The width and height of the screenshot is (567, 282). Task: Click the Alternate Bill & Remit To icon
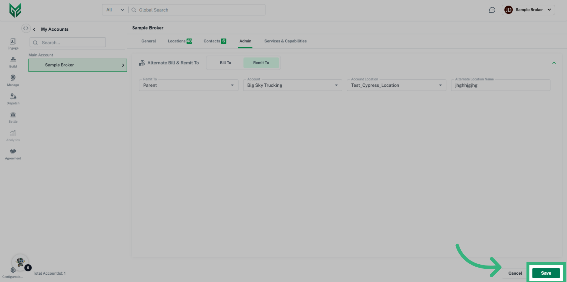[x=142, y=63]
